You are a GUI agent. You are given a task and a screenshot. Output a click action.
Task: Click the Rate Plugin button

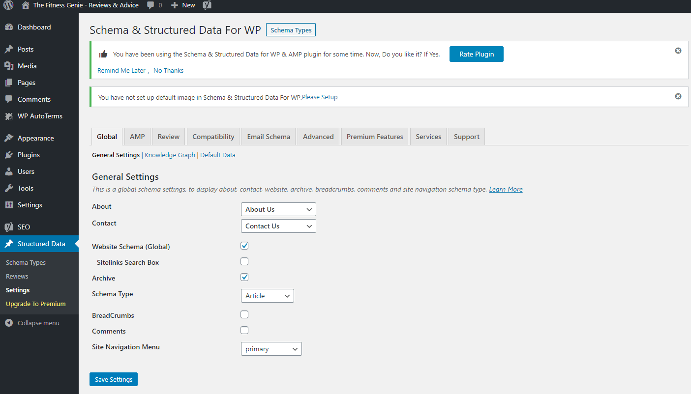click(477, 54)
